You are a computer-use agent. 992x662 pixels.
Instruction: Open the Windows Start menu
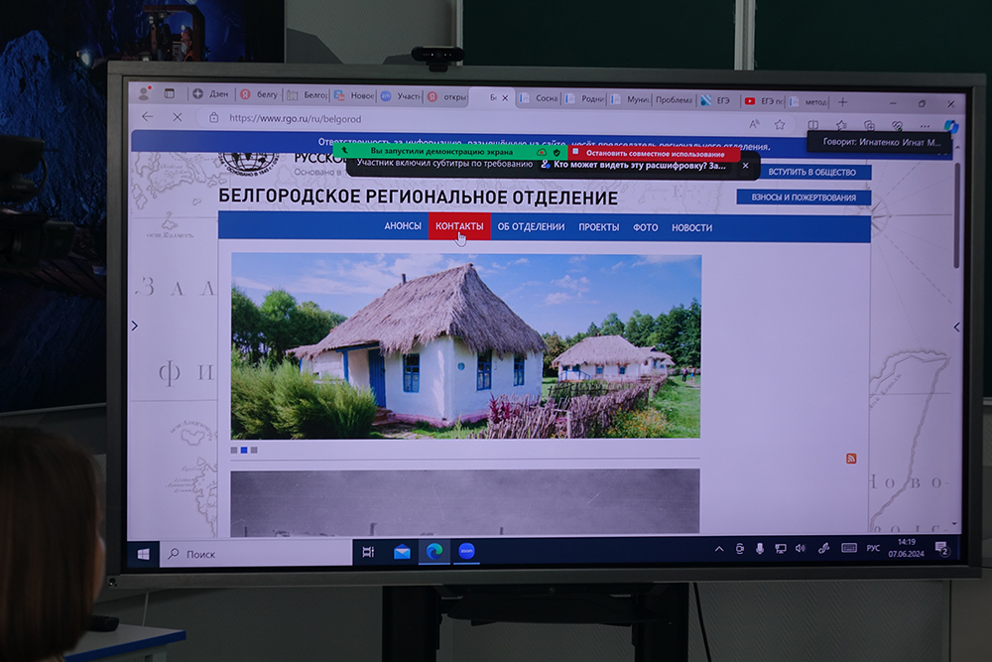coord(143,554)
